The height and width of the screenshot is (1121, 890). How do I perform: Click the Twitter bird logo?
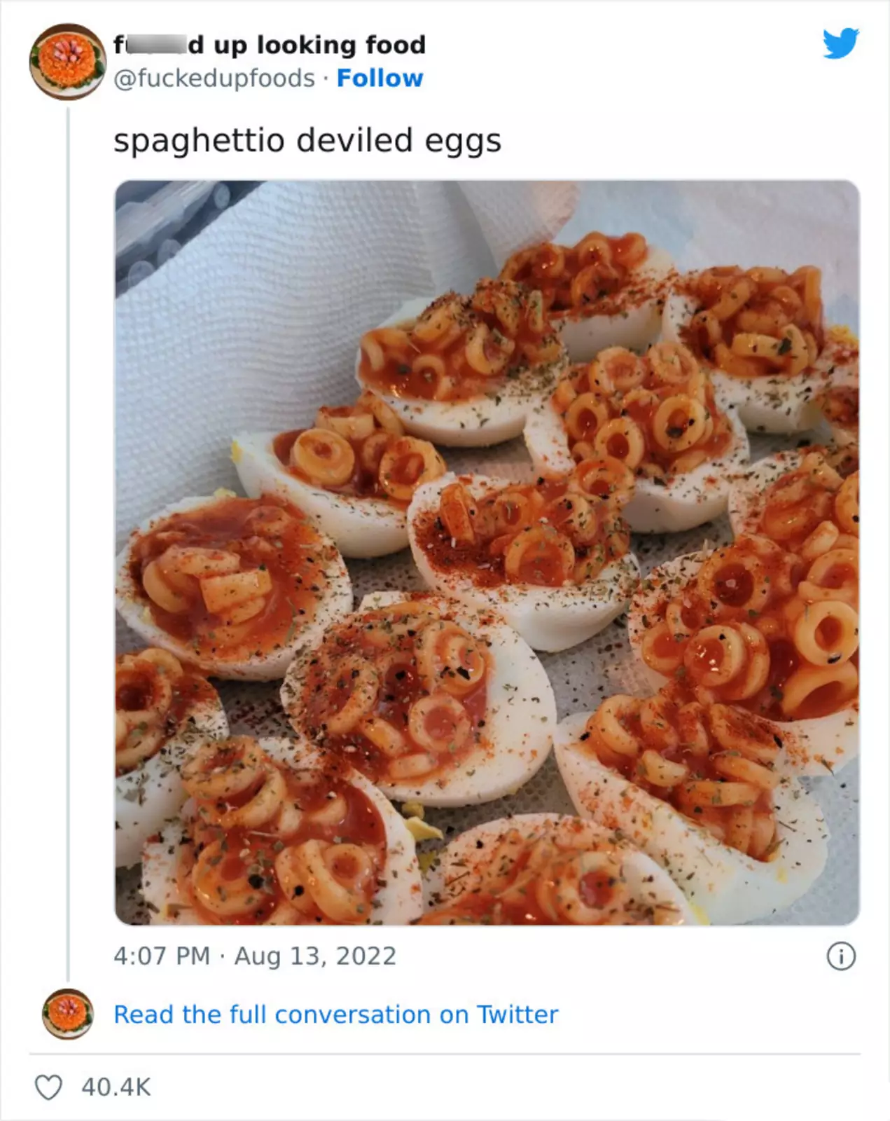[840, 43]
